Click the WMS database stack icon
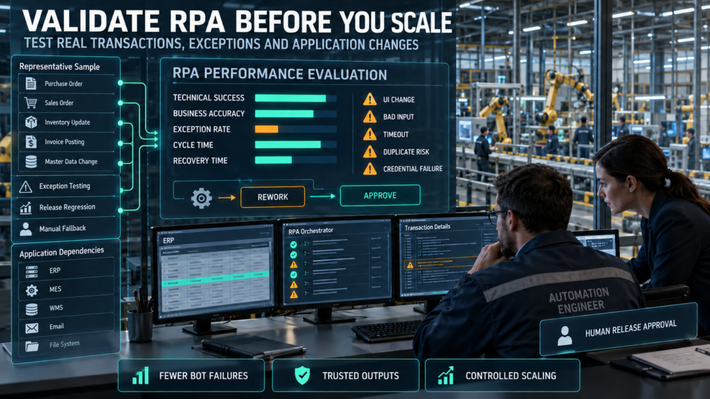710x399 pixels. tap(31, 309)
